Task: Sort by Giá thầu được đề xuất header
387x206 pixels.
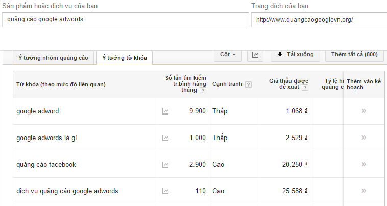Action: (288, 84)
